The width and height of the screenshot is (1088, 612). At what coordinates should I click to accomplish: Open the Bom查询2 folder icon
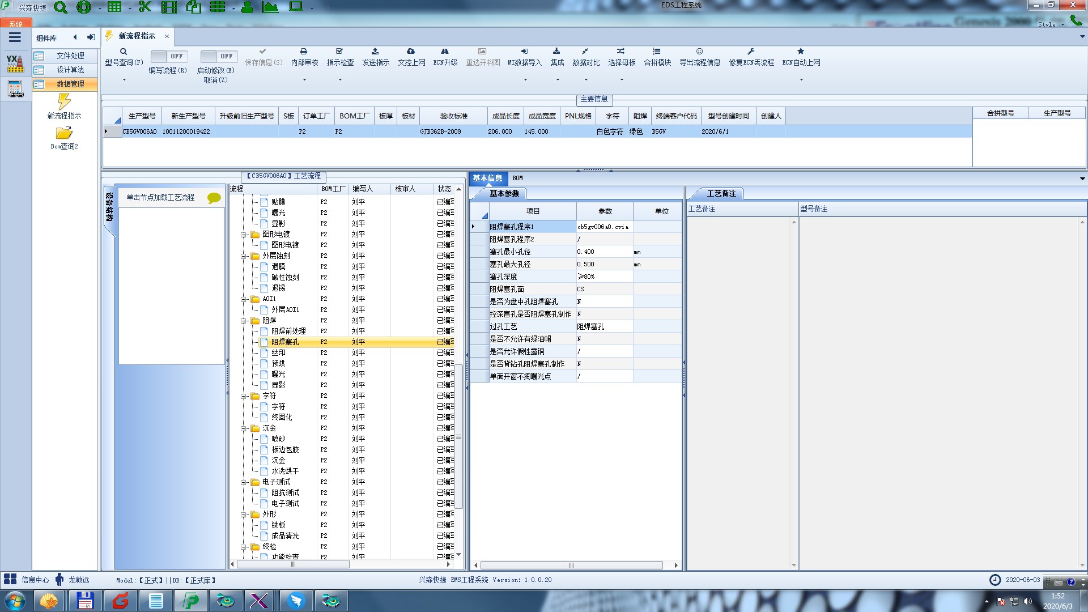tap(64, 133)
